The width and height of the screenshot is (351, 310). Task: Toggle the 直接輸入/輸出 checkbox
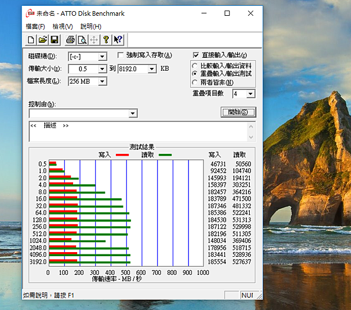(195, 55)
